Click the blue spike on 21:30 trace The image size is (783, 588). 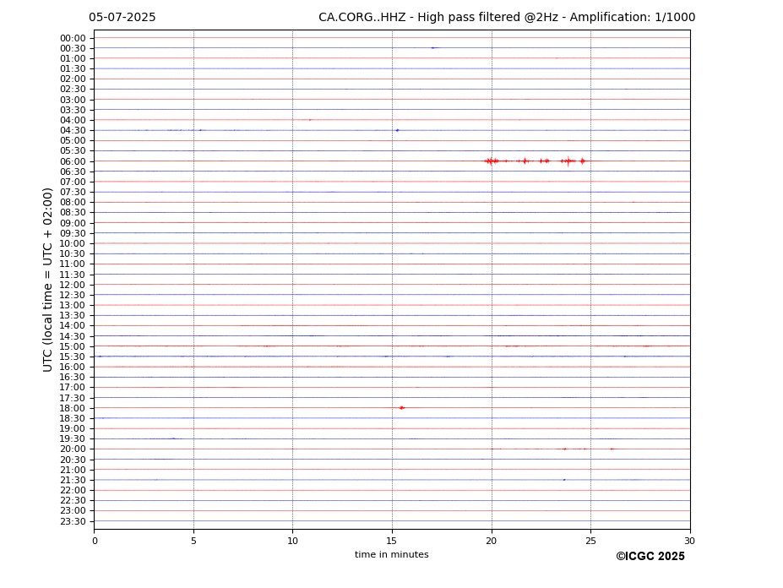[x=564, y=480]
